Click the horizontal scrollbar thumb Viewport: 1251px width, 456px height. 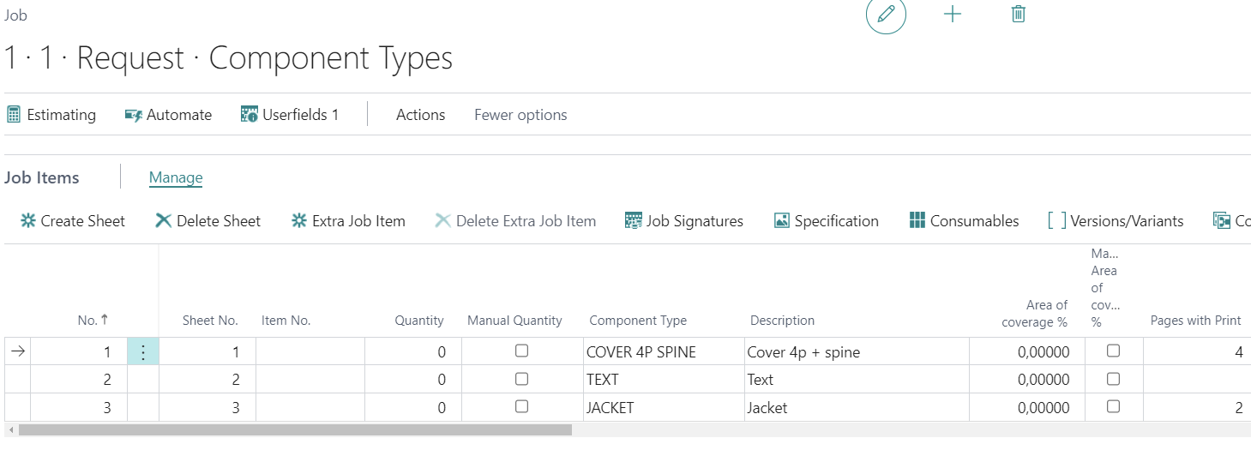(295, 429)
